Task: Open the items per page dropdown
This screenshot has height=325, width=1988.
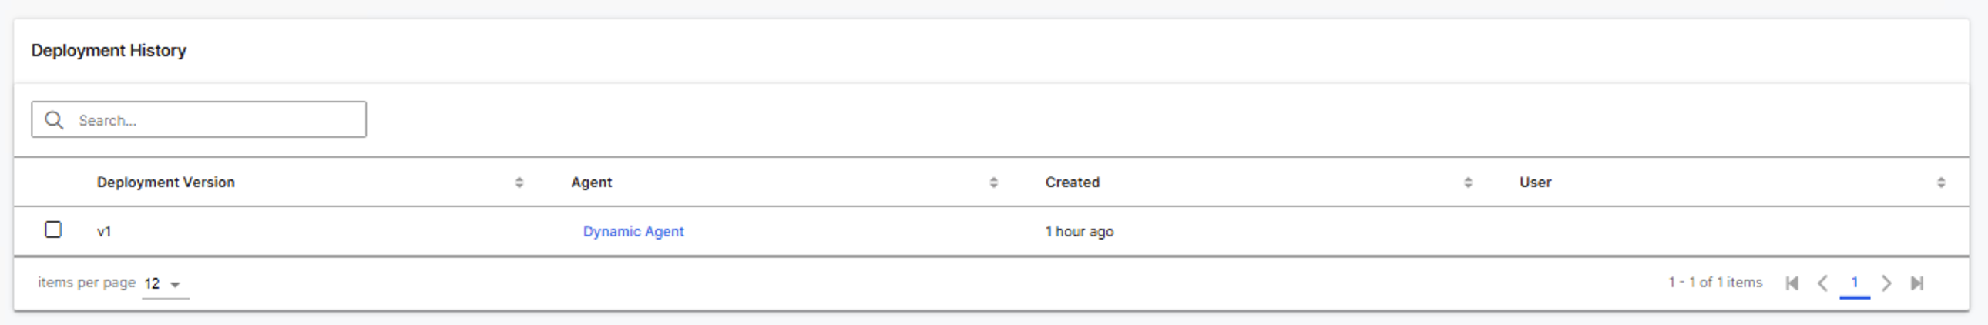Action: click(164, 284)
